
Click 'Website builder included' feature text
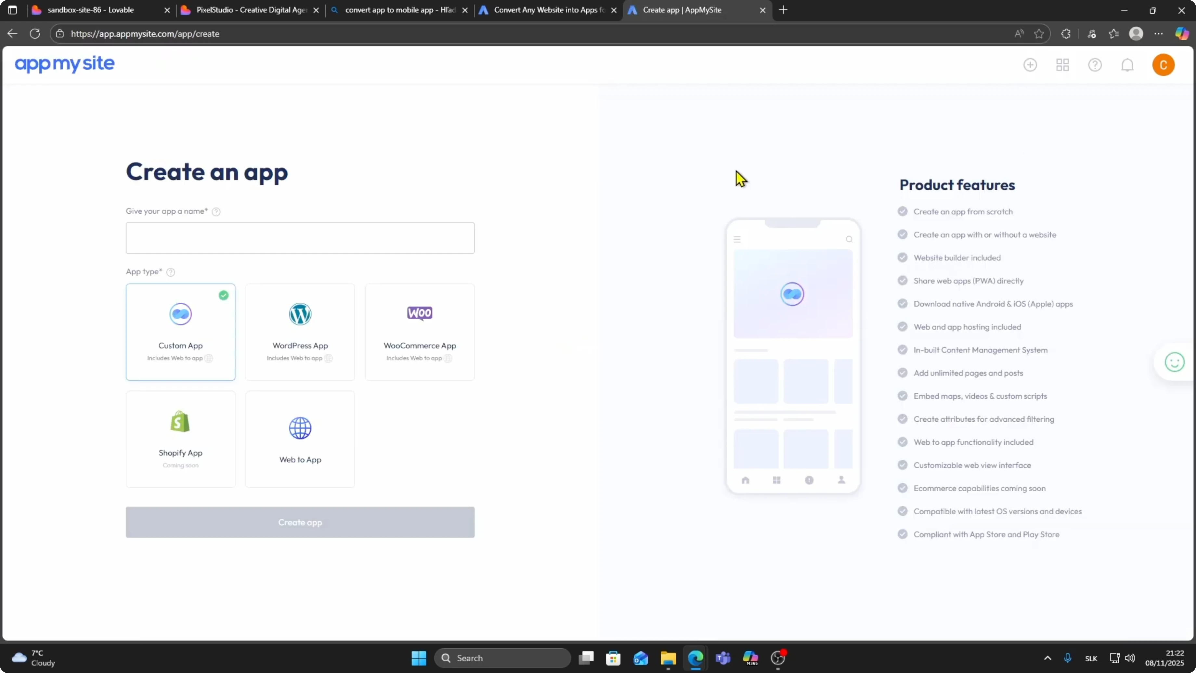pos(957,258)
